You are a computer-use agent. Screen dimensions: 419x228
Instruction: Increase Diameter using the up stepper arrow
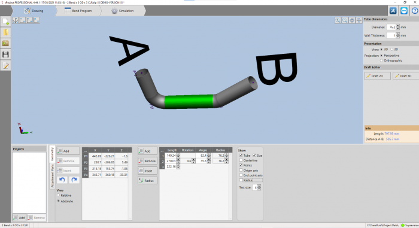398,26
